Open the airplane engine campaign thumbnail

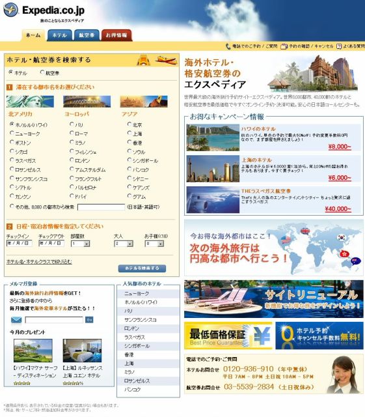pos(213,200)
